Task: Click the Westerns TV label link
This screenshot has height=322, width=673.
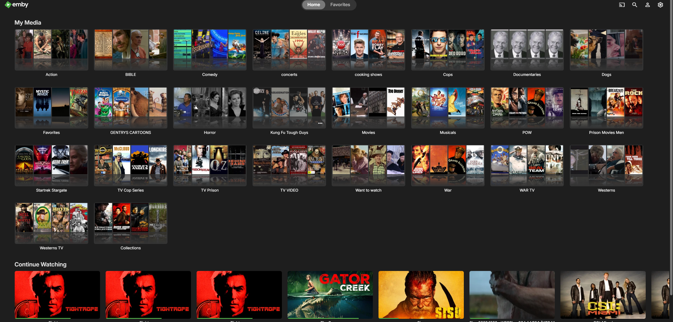Action: tap(51, 248)
